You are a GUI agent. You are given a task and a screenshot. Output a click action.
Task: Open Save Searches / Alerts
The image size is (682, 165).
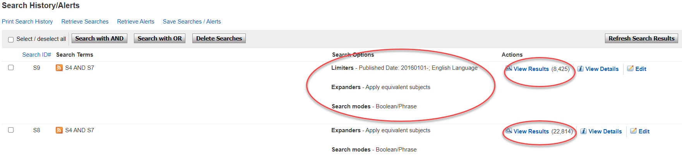192,22
